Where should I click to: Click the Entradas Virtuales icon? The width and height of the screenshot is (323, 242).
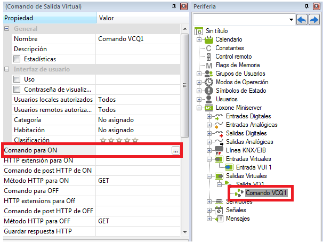pyautogui.click(x=219, y=159)
